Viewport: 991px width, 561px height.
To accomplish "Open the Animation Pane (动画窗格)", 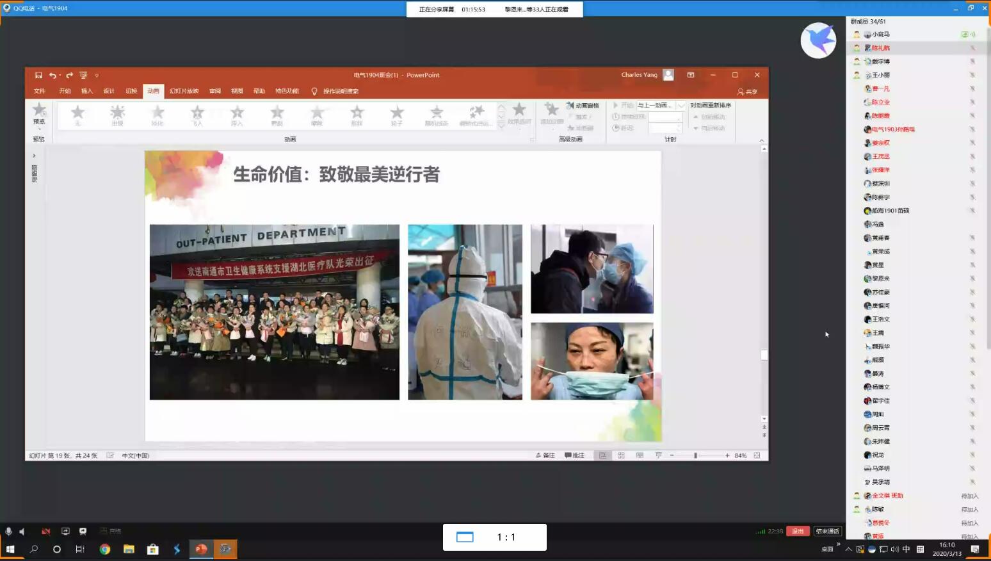I will click(583, 105).
